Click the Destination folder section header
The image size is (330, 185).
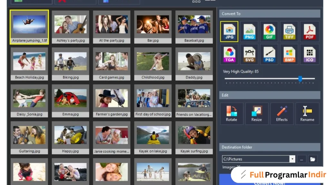point(270,147)
